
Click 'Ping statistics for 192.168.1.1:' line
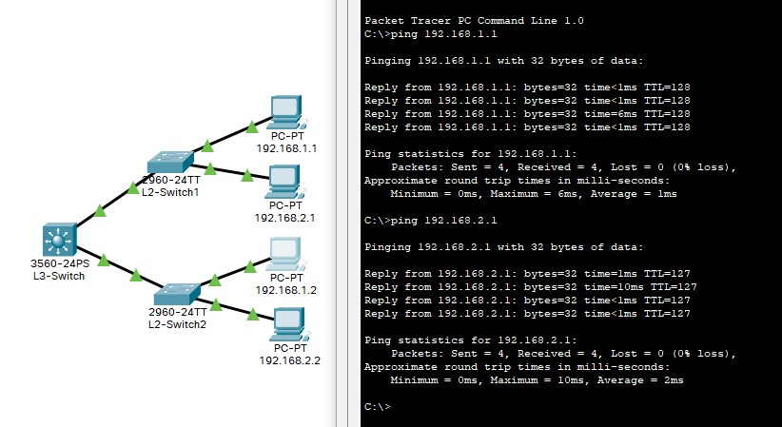[471, 154]
